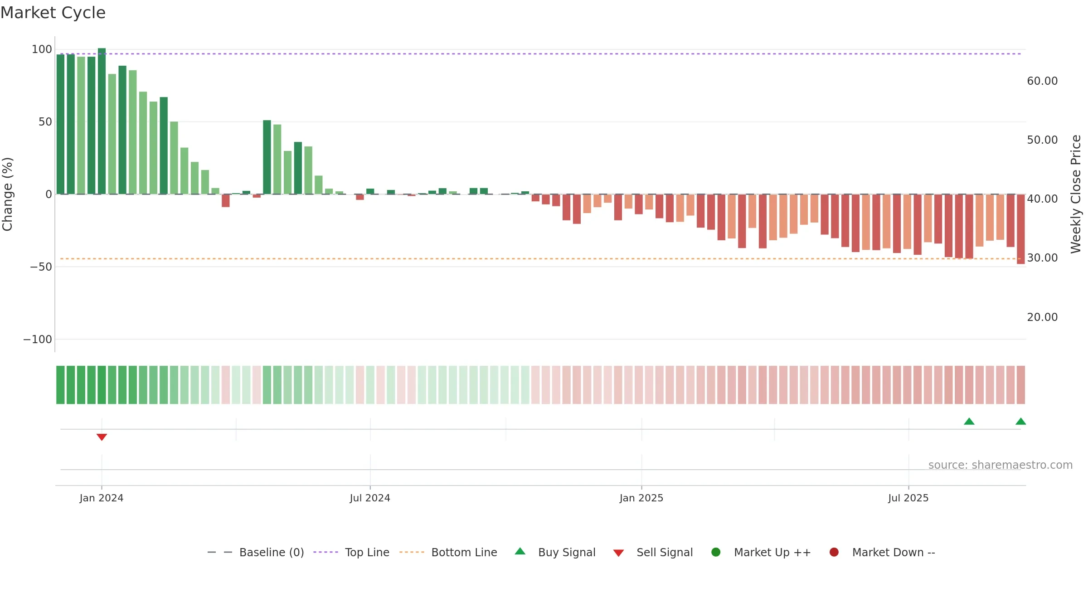1088x612 pixels.
Task: Click the green Buy Signal triangle icon in legend
Action: point(520,551)
